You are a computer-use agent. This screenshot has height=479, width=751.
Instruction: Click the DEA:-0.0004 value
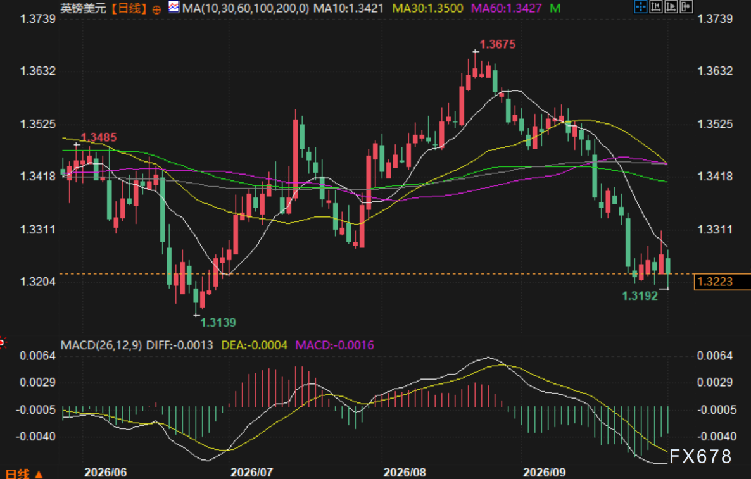255,345
